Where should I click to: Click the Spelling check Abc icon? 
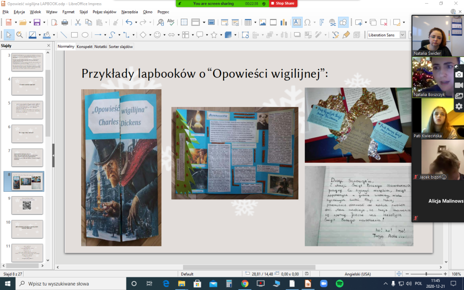click(171, 22)
